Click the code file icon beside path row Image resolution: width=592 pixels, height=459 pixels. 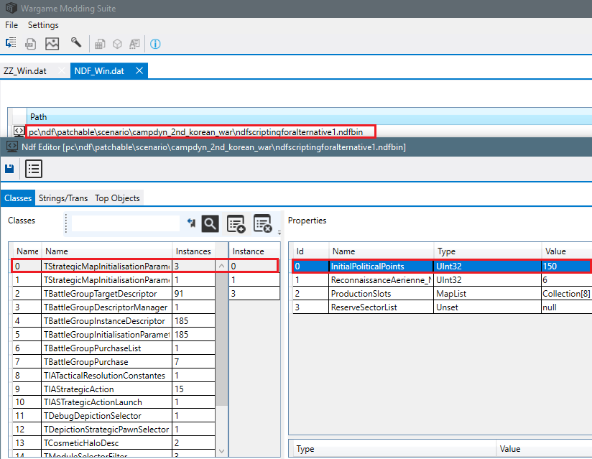pyautogui.click(x=19, y=131)
